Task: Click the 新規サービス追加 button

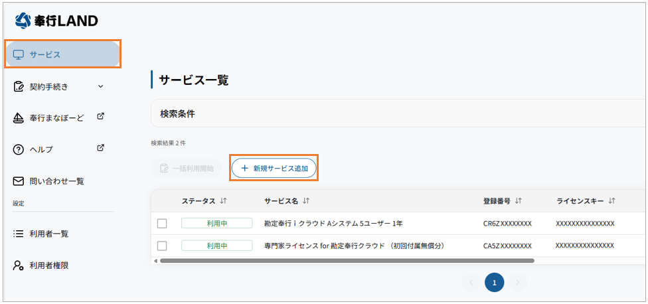Action: [x=274, y=169]
